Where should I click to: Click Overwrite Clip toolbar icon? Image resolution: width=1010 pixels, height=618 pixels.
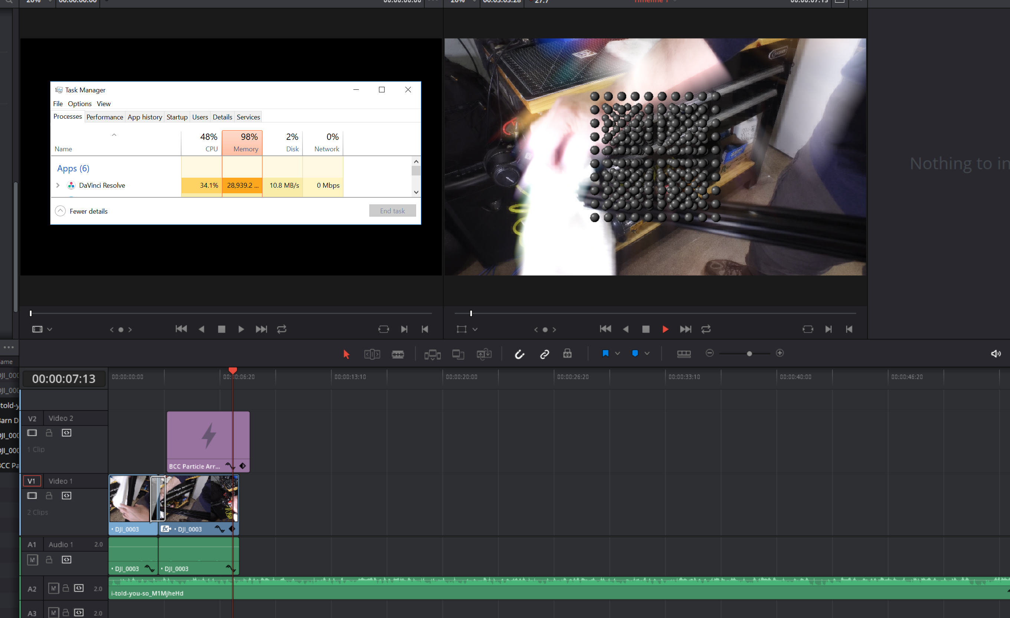458,354
